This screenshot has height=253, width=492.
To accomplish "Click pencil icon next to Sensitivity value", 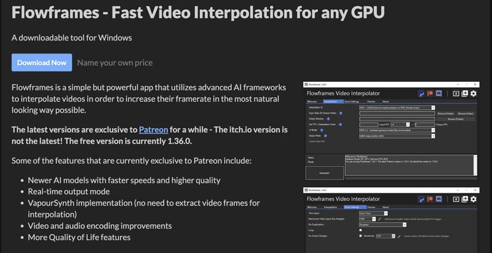I will click(x=399, y=236).
